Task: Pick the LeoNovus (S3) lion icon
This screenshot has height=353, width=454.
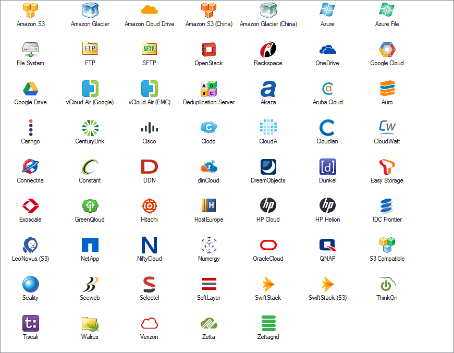Action: click(30, 245)
